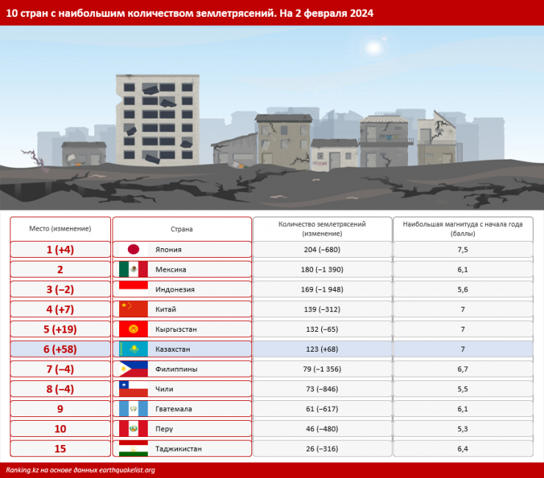Click the Guatemala flag icon

point(133,408)
